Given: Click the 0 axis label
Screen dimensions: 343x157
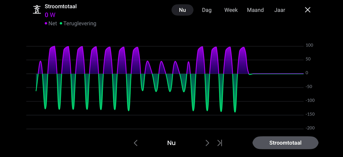Looking at the screenshot, I should (307, 73).
